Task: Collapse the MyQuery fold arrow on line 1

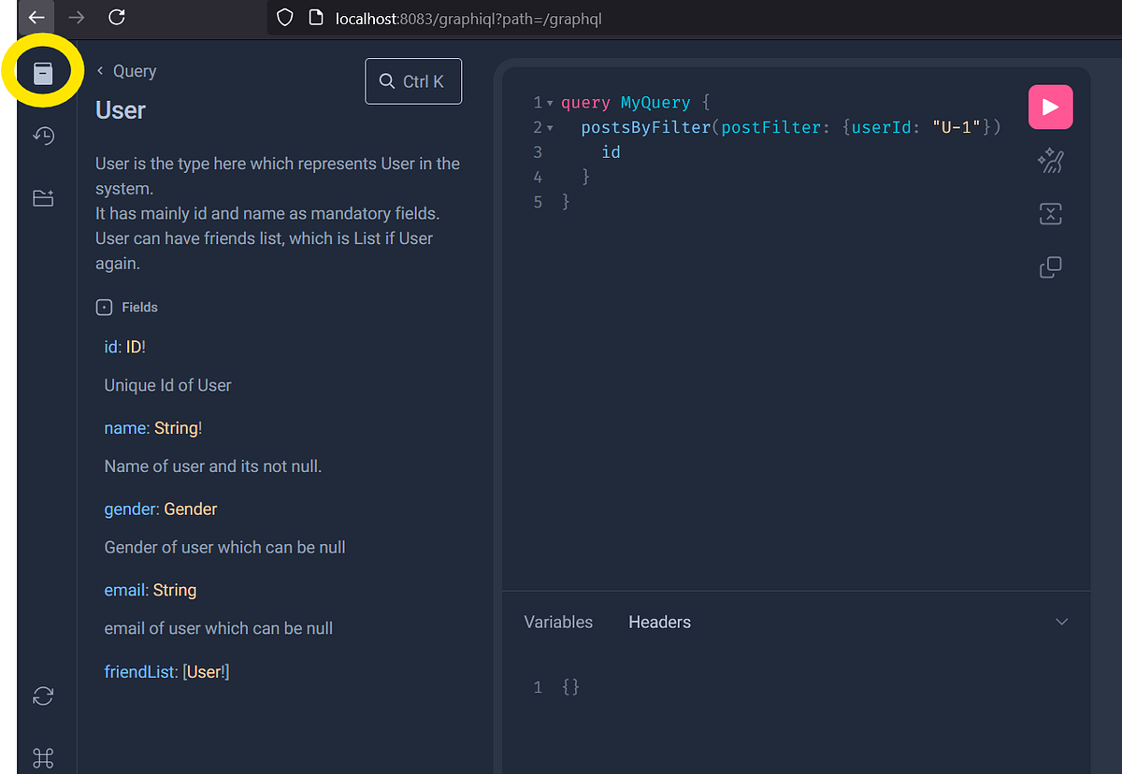Action: (550, 103)
